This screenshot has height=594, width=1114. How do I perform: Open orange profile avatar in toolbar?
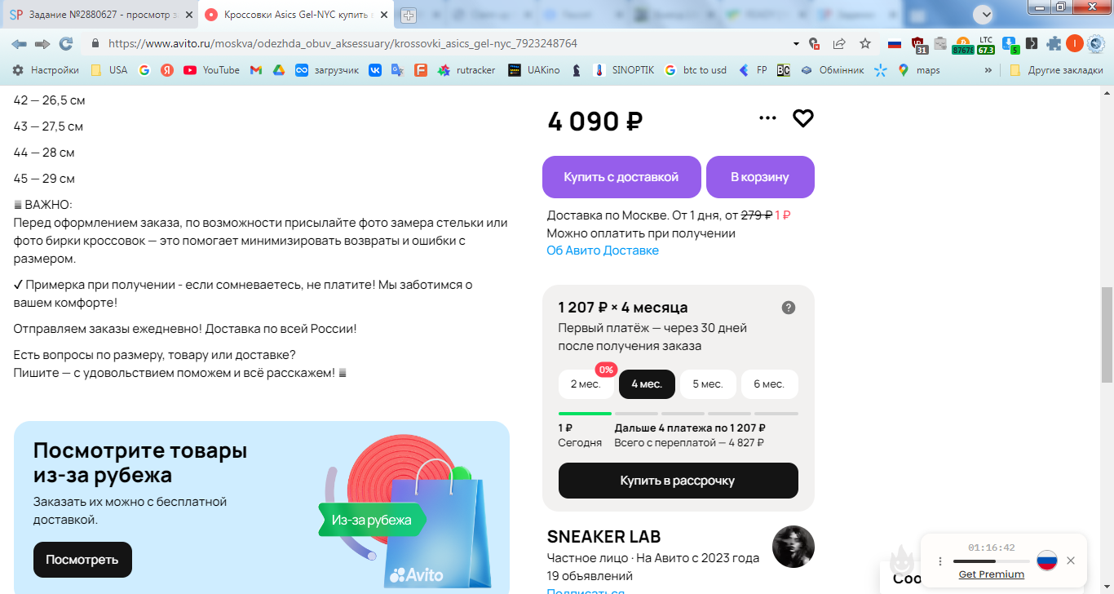[1075, 43]
